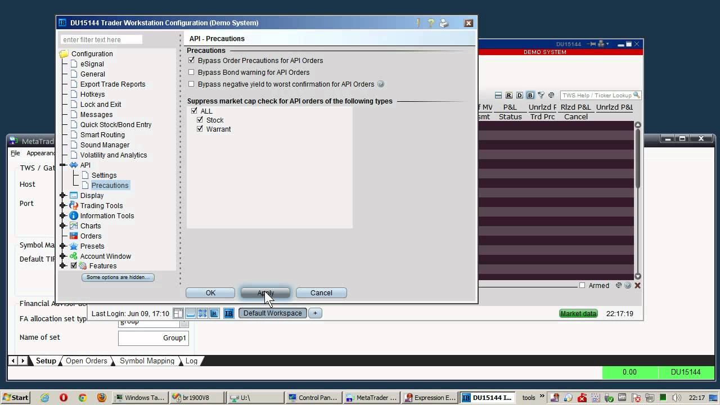This screenshot has height=405, width=720.
Task: Select the Setup tab
Action: pyautogui.click(x=46, y=361)
